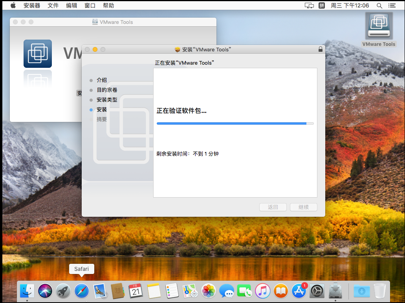Click the 拼 input method icon
405x303 pixels.
coord(322,5)
